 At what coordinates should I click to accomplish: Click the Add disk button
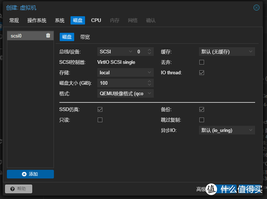click(x=30, y=174)
